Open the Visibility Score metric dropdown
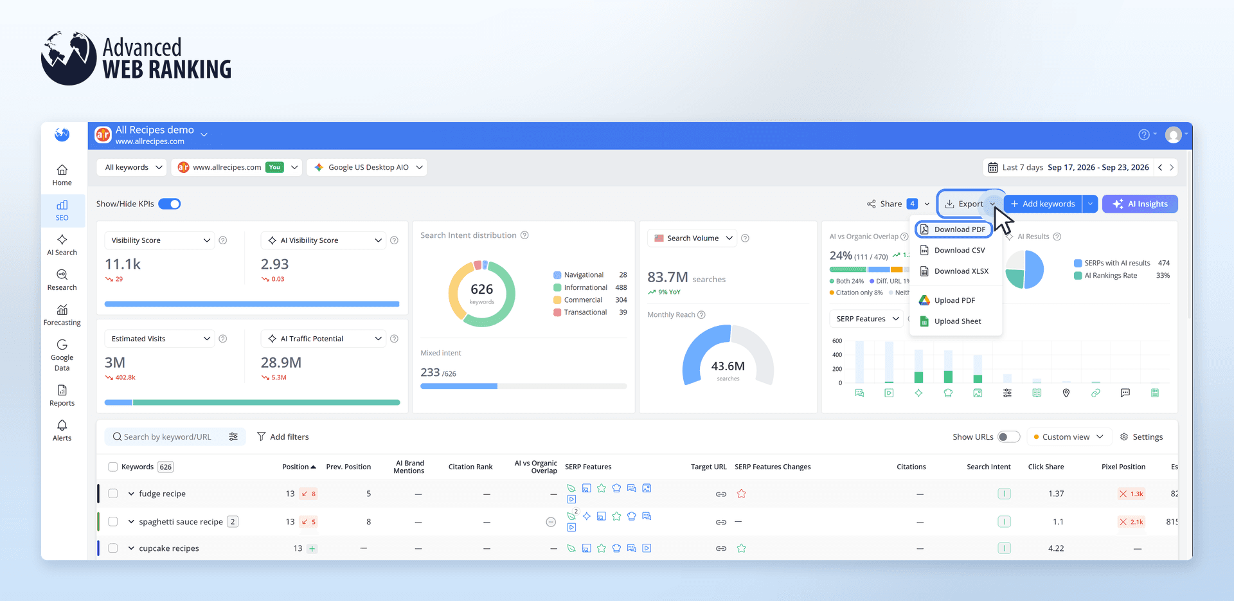 [160, 240]
